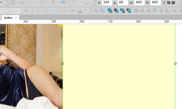The height and width of the screenshot is (109, 182).
Task: Click the overflow arrow after font color
Action: [x=89, y=13]
